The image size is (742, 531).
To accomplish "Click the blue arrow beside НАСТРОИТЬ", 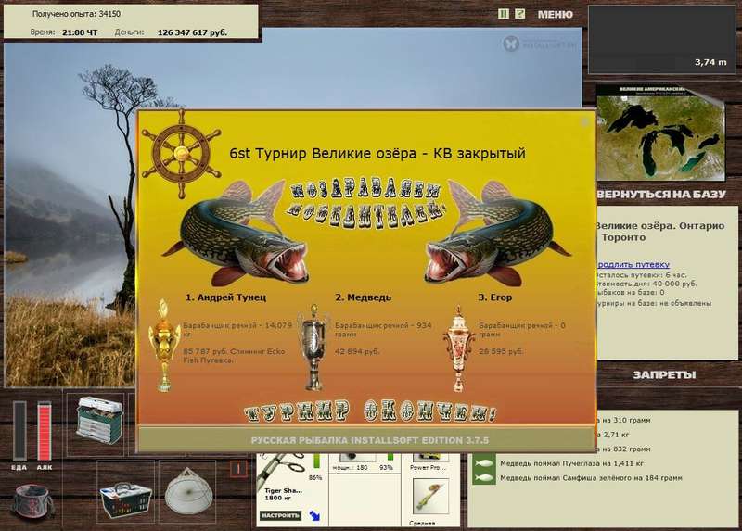I will pyautogui.click(x=314, y=516).
